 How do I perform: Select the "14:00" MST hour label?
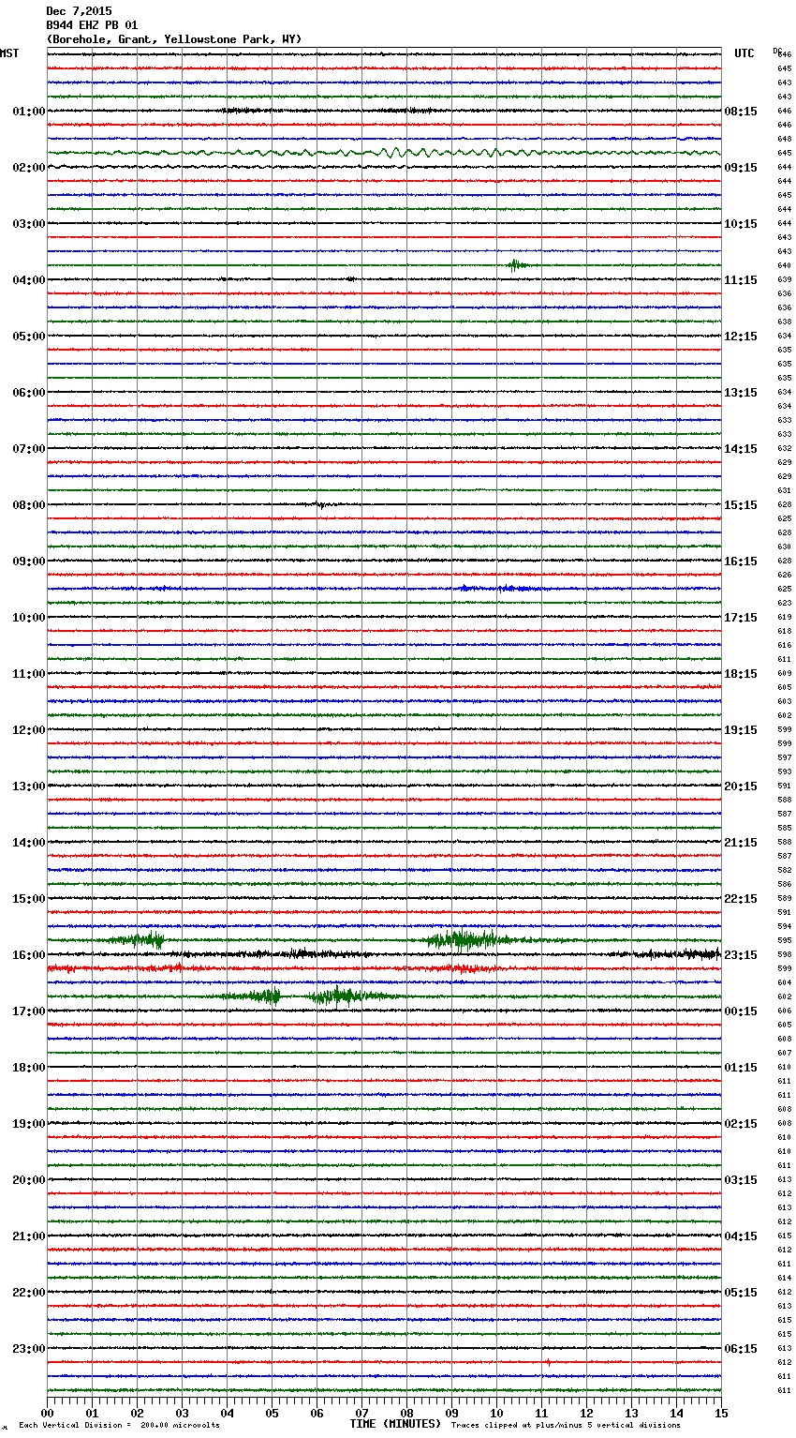(28, 843)
